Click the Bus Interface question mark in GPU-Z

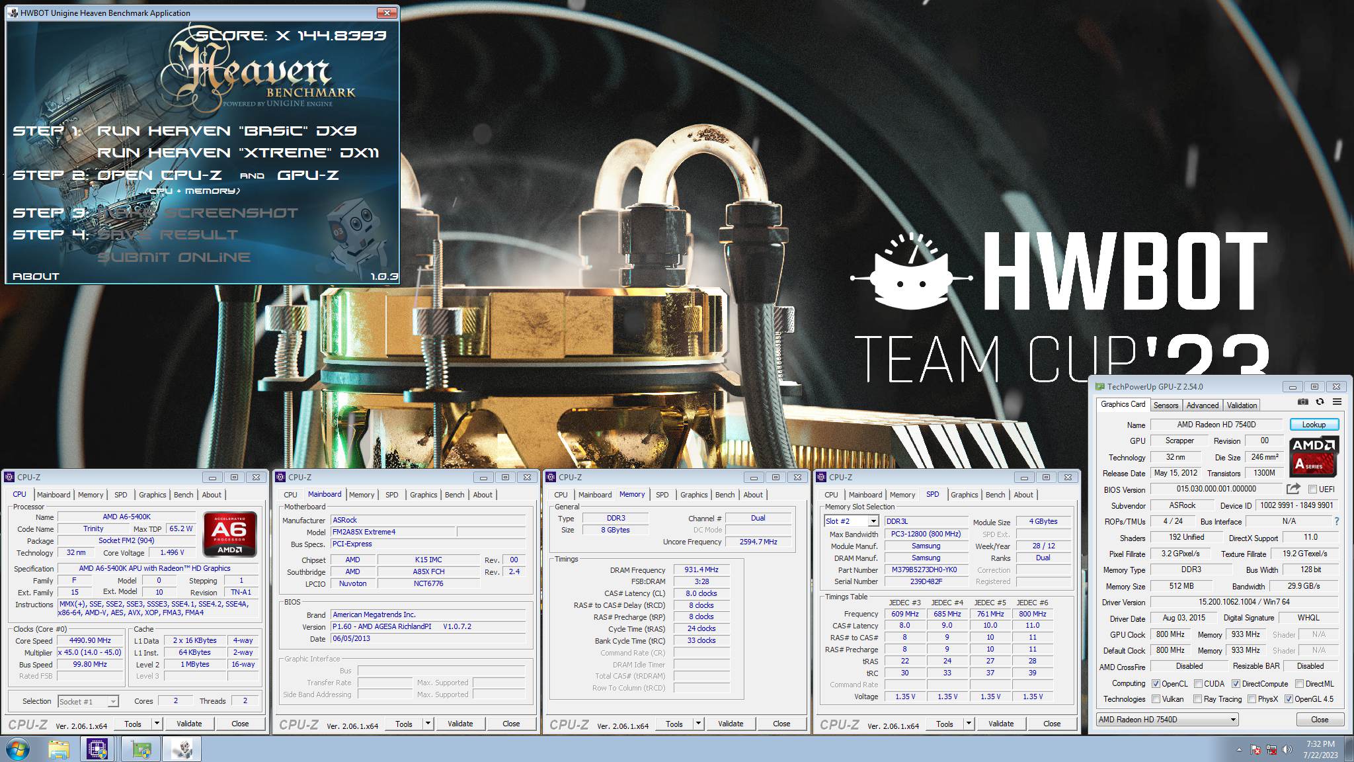pyautogui.click(x=1337, y=521)
